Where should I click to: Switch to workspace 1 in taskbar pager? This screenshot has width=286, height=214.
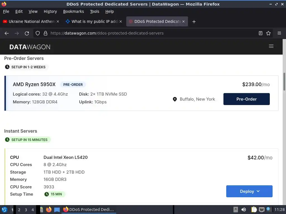coord(12,210)
